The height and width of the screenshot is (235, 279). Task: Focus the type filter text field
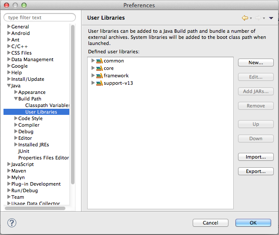[x=40, y=17]
